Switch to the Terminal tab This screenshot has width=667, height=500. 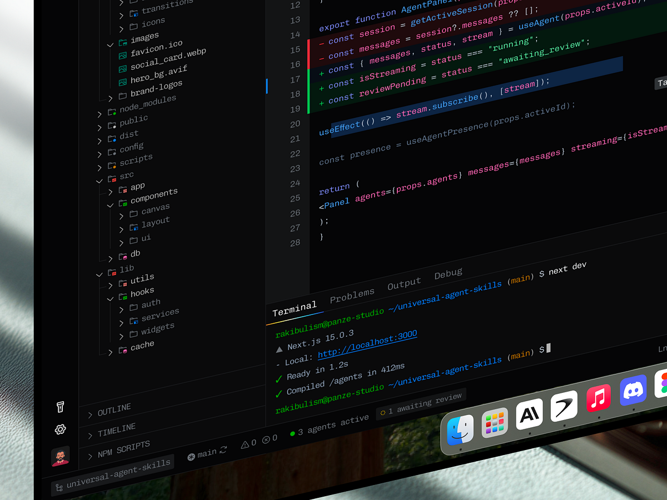click(294, 309)
